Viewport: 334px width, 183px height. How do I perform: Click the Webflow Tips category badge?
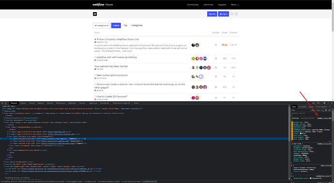coord(101,42)
